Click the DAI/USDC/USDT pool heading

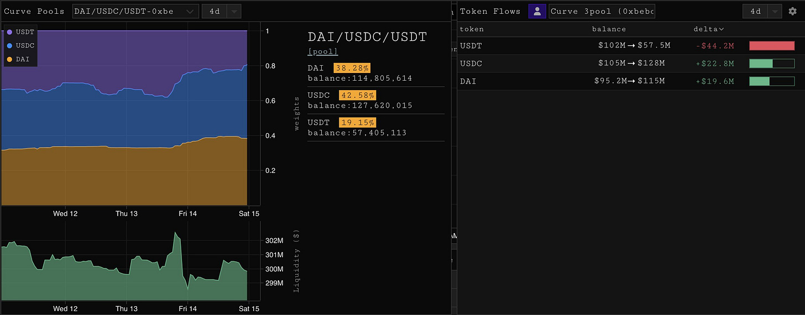click(367, 37)
